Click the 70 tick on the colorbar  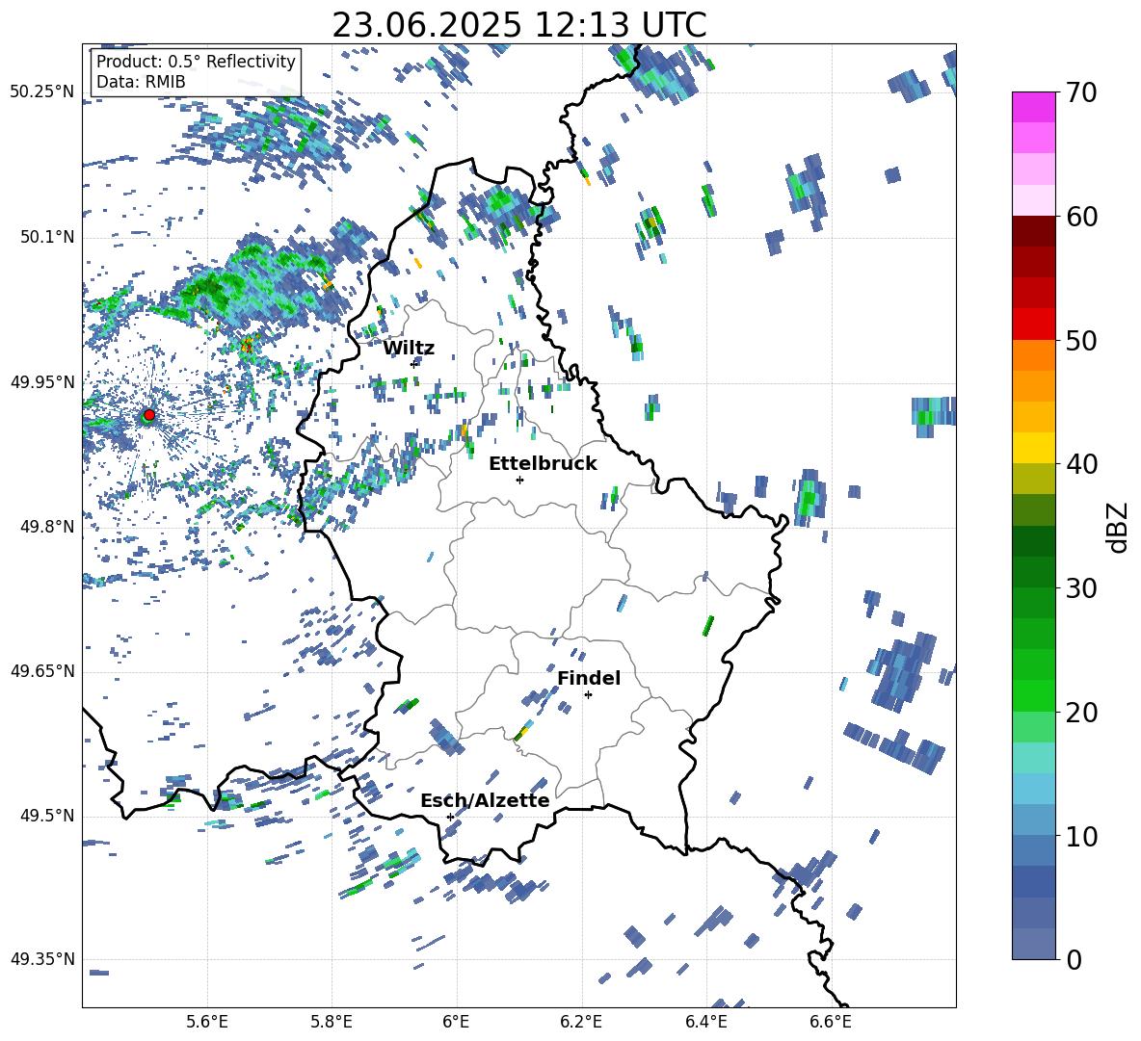point(1081,92)
